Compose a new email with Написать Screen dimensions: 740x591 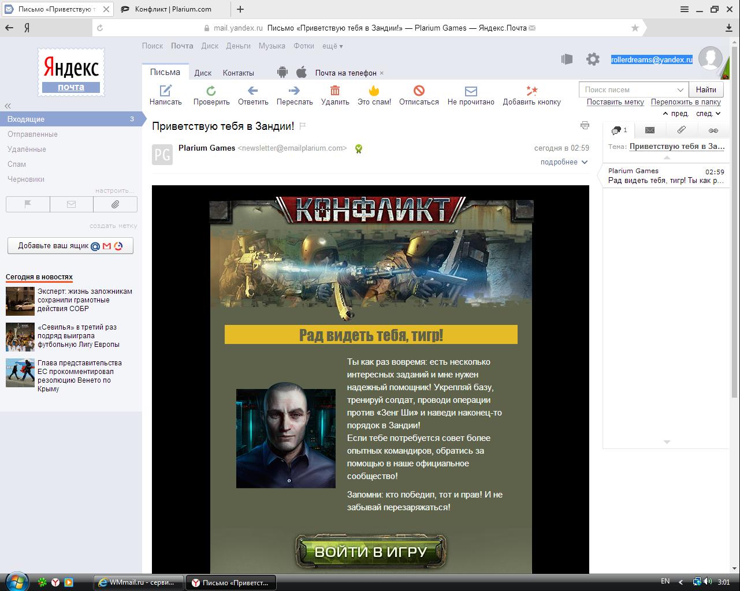coord(166,95)
